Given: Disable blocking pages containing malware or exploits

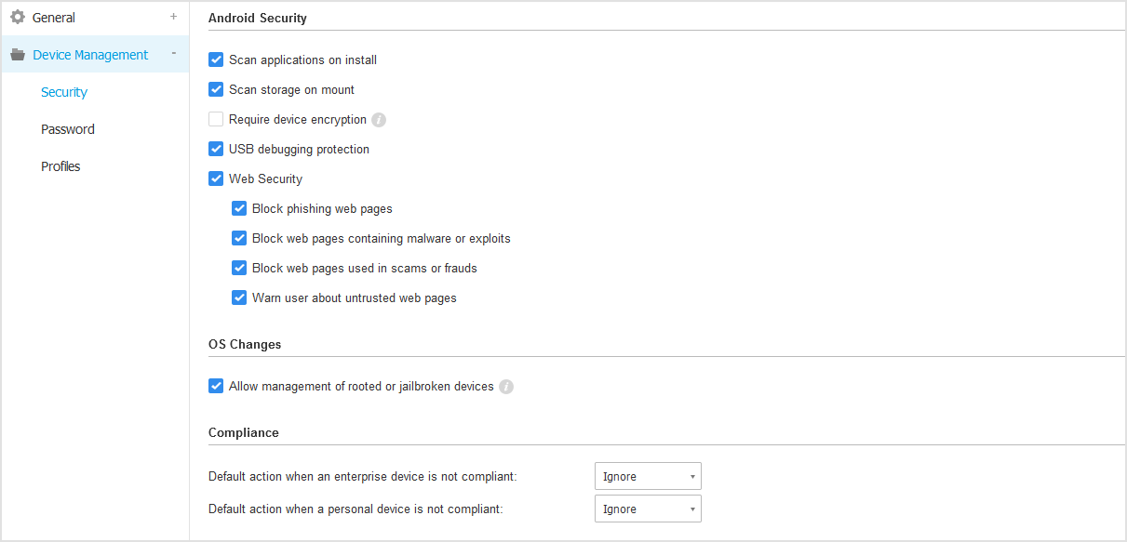Looking at the screenshot, I should 239,238.
